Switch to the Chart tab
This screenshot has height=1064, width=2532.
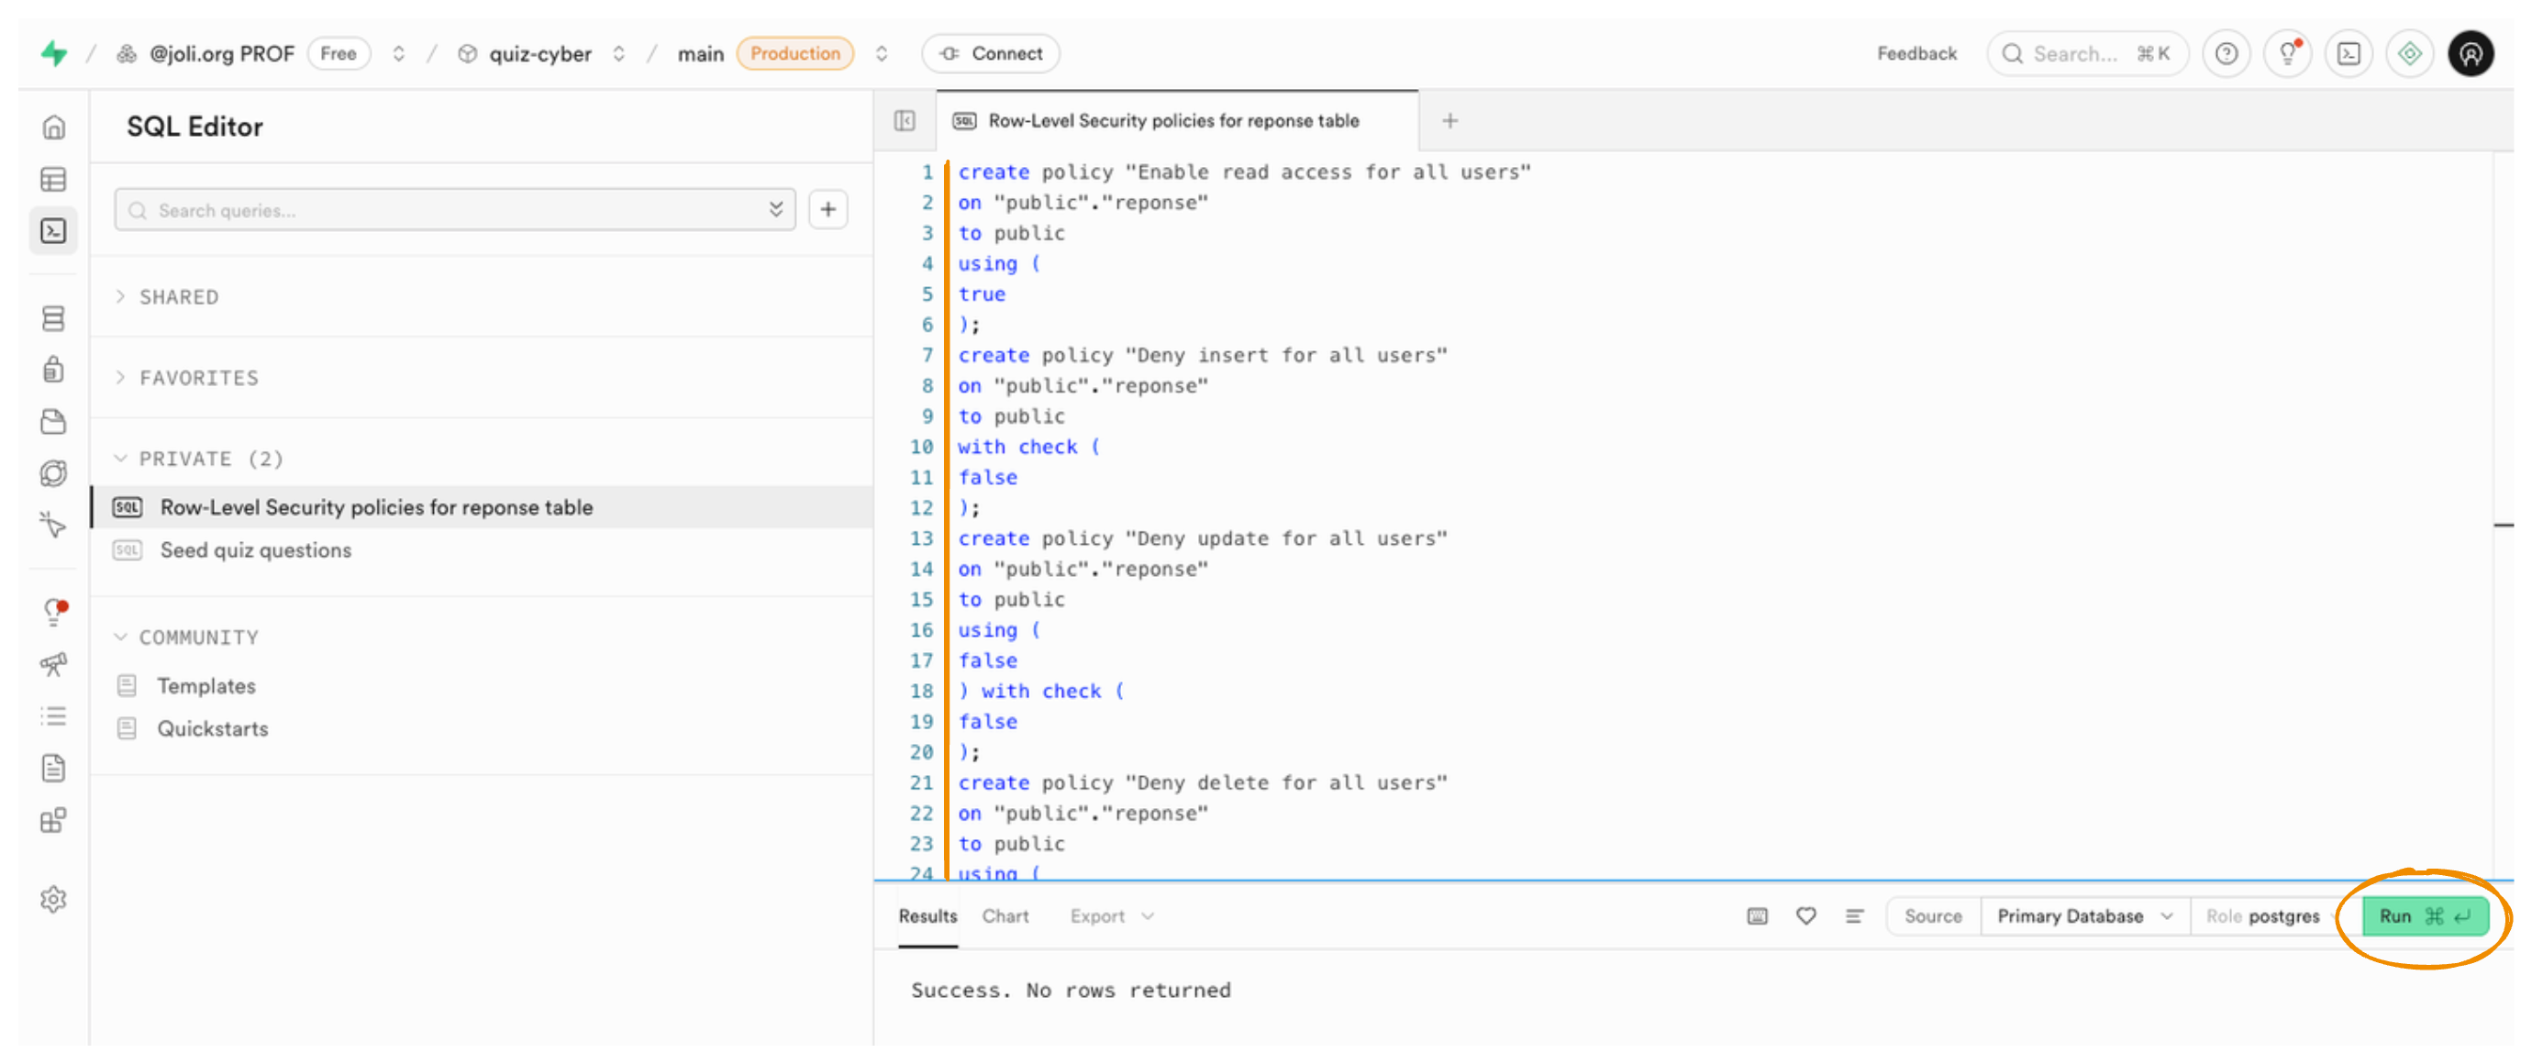click(1005, 915)
